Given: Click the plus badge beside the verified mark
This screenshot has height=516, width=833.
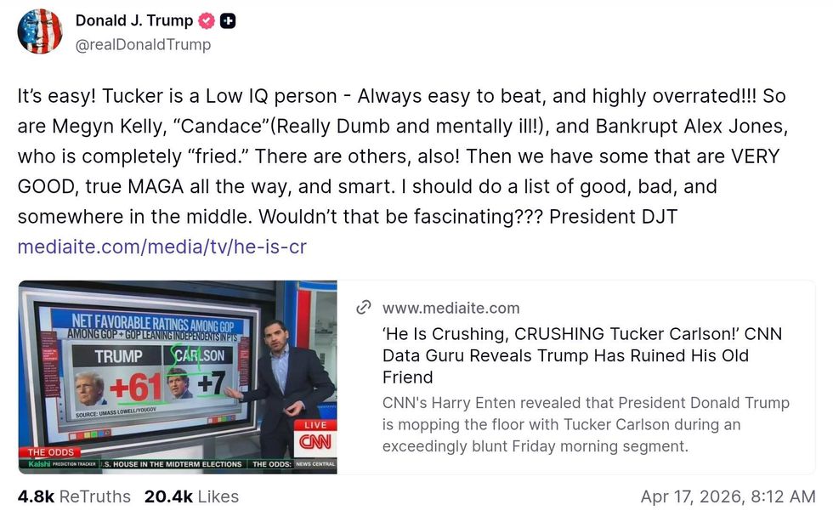Looking at the screenshot, I should (227, 20).
